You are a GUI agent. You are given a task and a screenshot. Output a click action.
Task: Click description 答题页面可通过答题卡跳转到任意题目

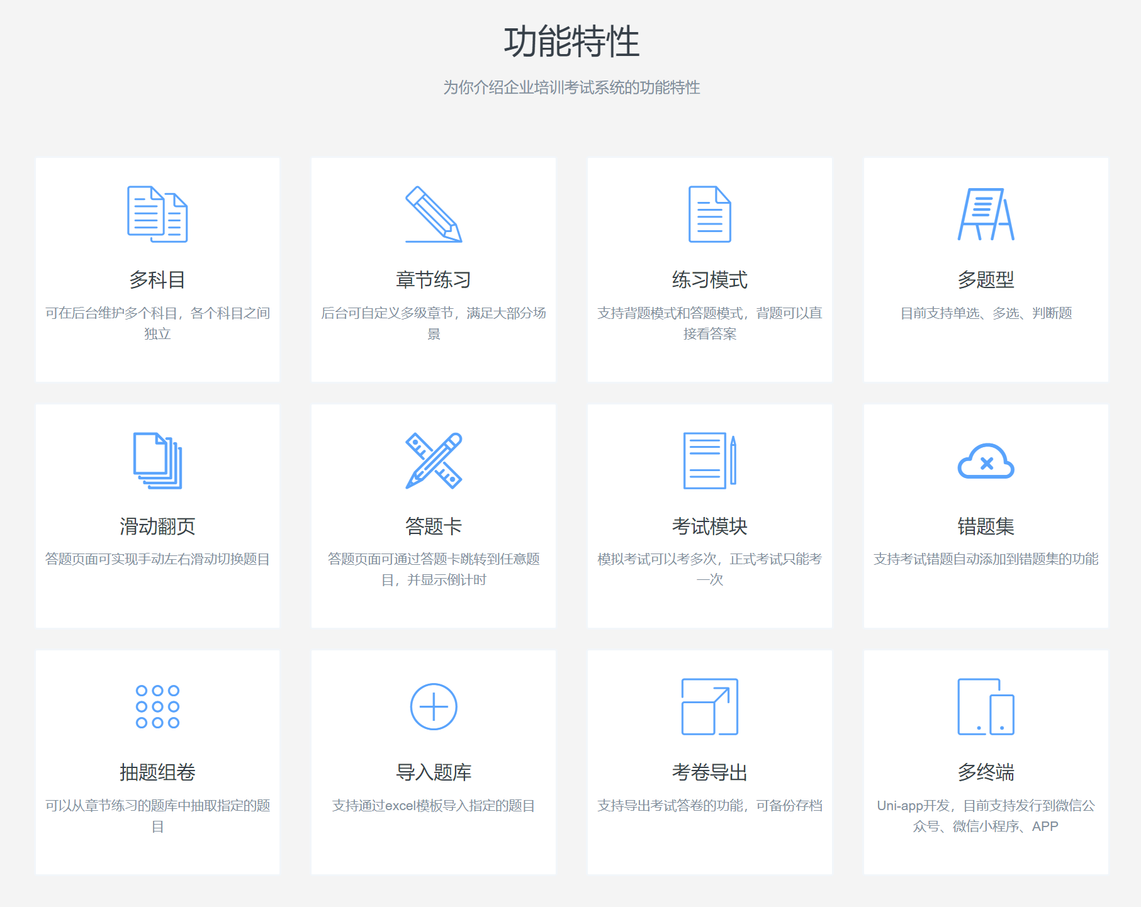434,569
